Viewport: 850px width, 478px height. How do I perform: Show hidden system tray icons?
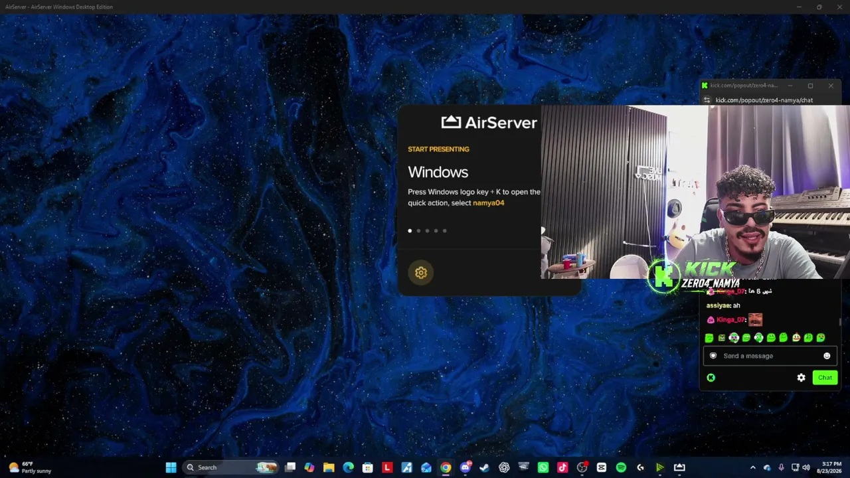(x=752, y=467)
